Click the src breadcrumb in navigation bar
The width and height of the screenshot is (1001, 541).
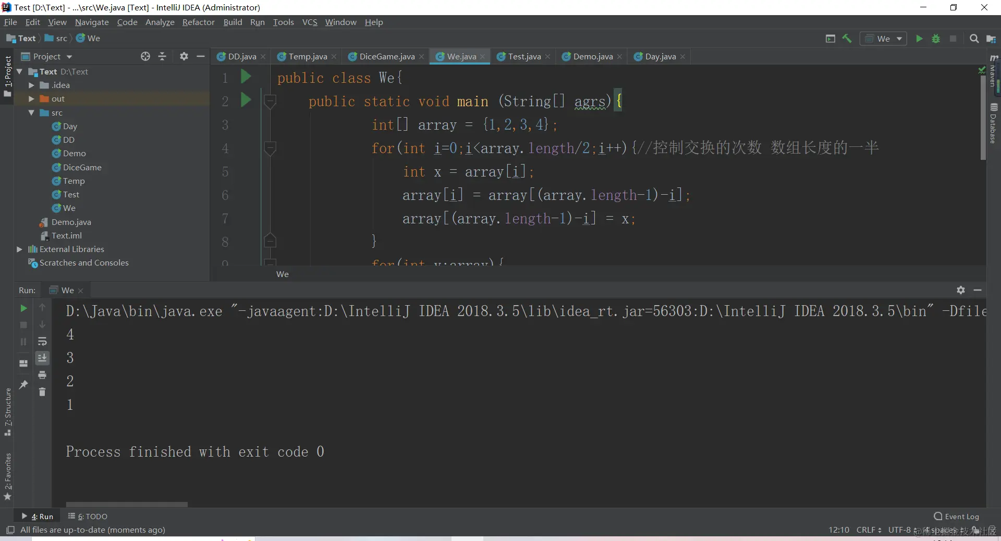tap(56, 38)
